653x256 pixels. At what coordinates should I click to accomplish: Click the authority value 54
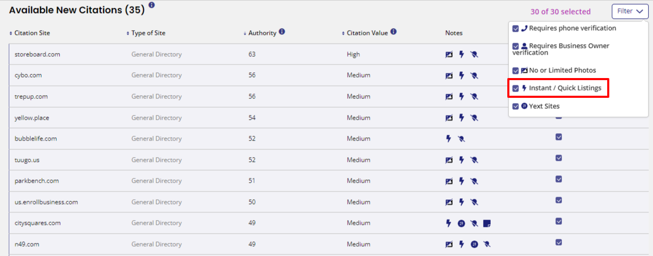(252, 118)
